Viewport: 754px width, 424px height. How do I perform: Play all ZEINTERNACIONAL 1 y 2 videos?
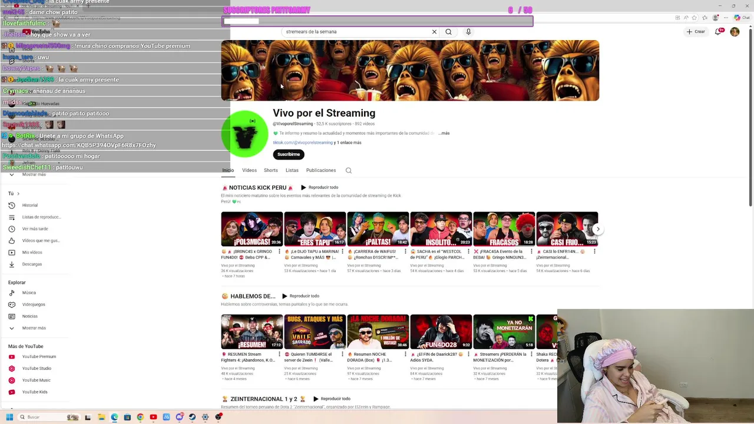pos(332,399)
